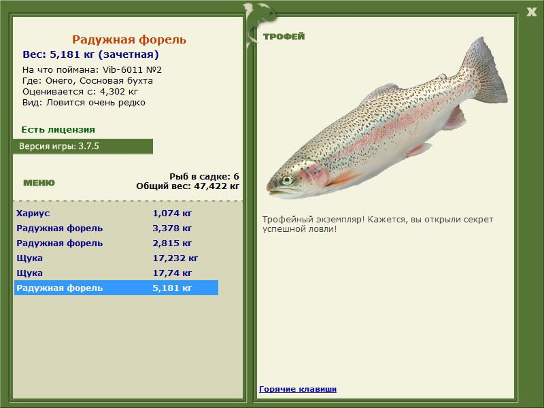Open the МЕНЮ menu
Screen dimensions: 544x408
tap(39, 183)
